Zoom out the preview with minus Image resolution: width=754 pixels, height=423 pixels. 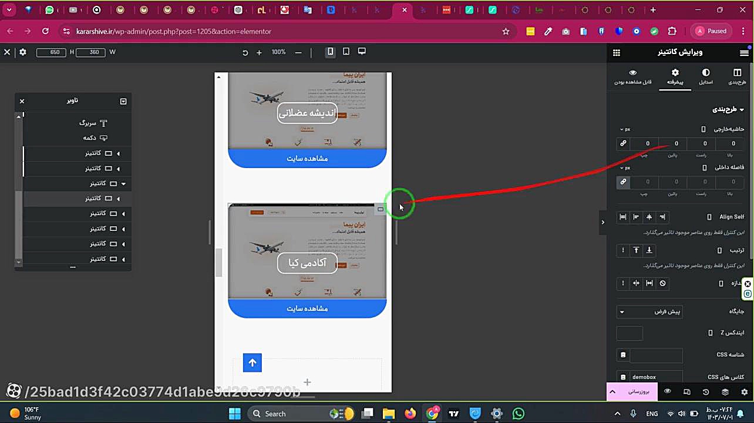[298, 52]
